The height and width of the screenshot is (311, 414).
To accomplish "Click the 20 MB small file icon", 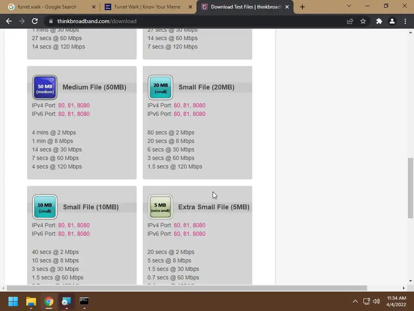I will point(161,87).
